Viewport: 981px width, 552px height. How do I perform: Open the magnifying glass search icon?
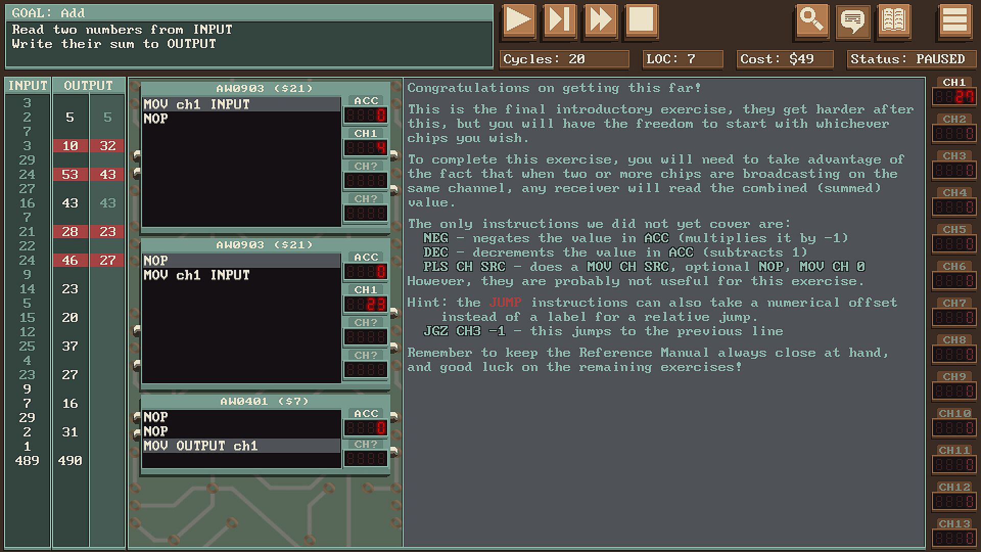(x=811, y=20)
